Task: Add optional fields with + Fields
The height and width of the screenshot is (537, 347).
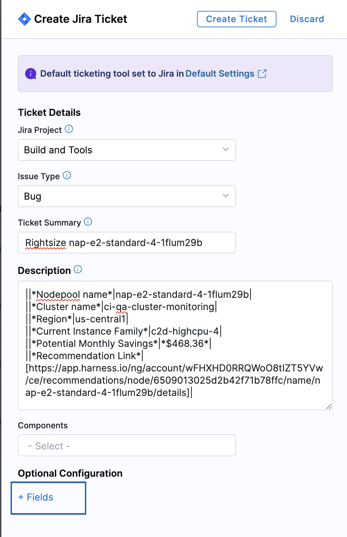Action: 36,497
